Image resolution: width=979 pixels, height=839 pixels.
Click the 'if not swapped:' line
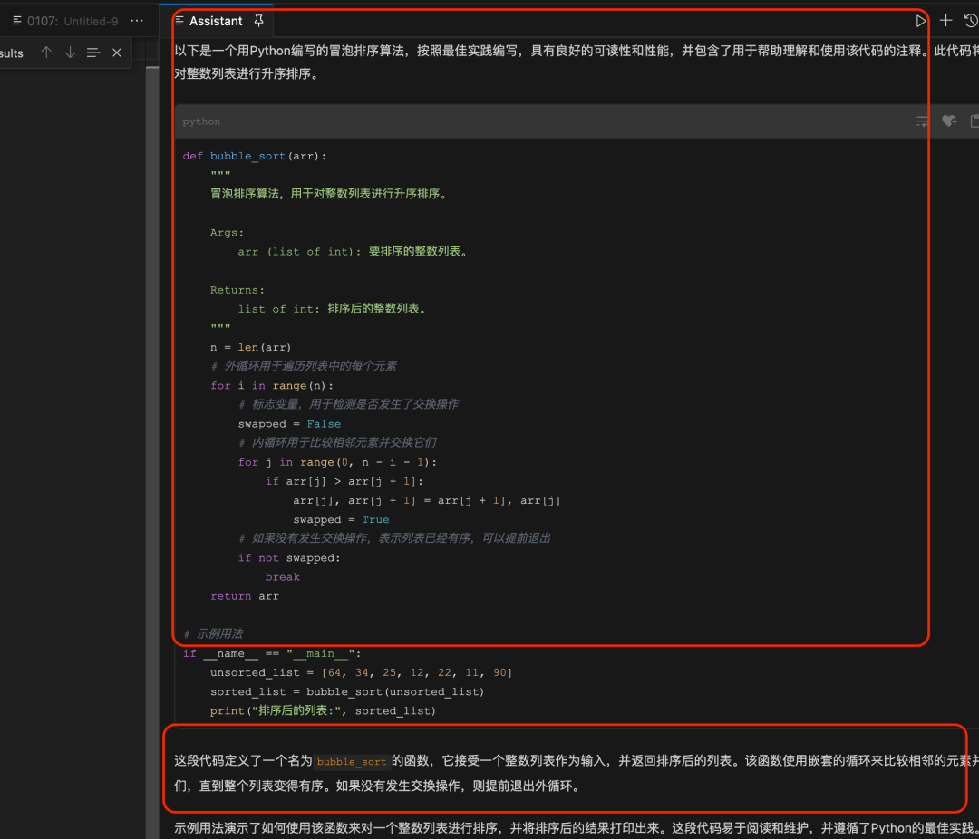[x=289, y=558]
